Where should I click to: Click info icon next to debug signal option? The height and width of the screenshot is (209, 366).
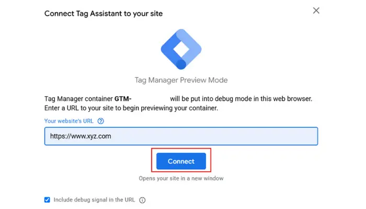click(x=142, y=200)
